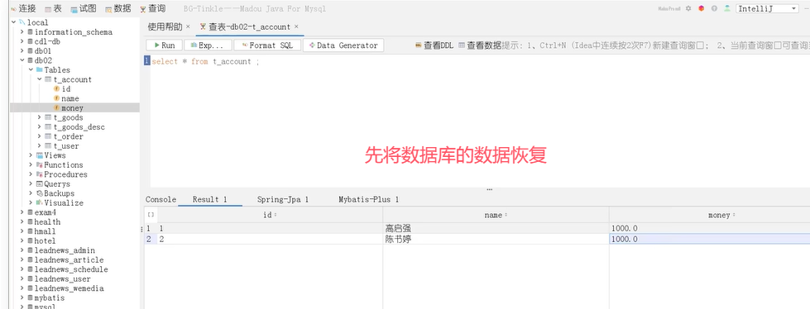Select the name column in tree
This screenshot has width=810, height=309.
(69, 98)
